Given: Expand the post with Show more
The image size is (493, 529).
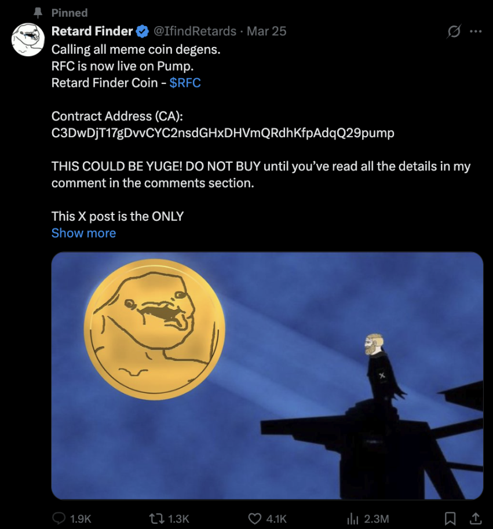Looking at the screenshot, I should [83, 233].
